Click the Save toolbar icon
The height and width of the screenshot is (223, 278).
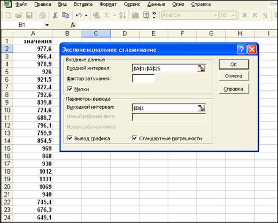click(29, 15)
